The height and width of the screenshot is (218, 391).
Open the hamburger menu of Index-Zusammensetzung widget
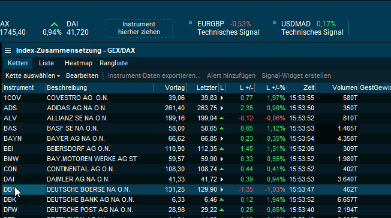[x=8, y=50]
